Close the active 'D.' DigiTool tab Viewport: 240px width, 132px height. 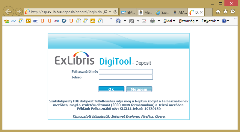point(201,12)
